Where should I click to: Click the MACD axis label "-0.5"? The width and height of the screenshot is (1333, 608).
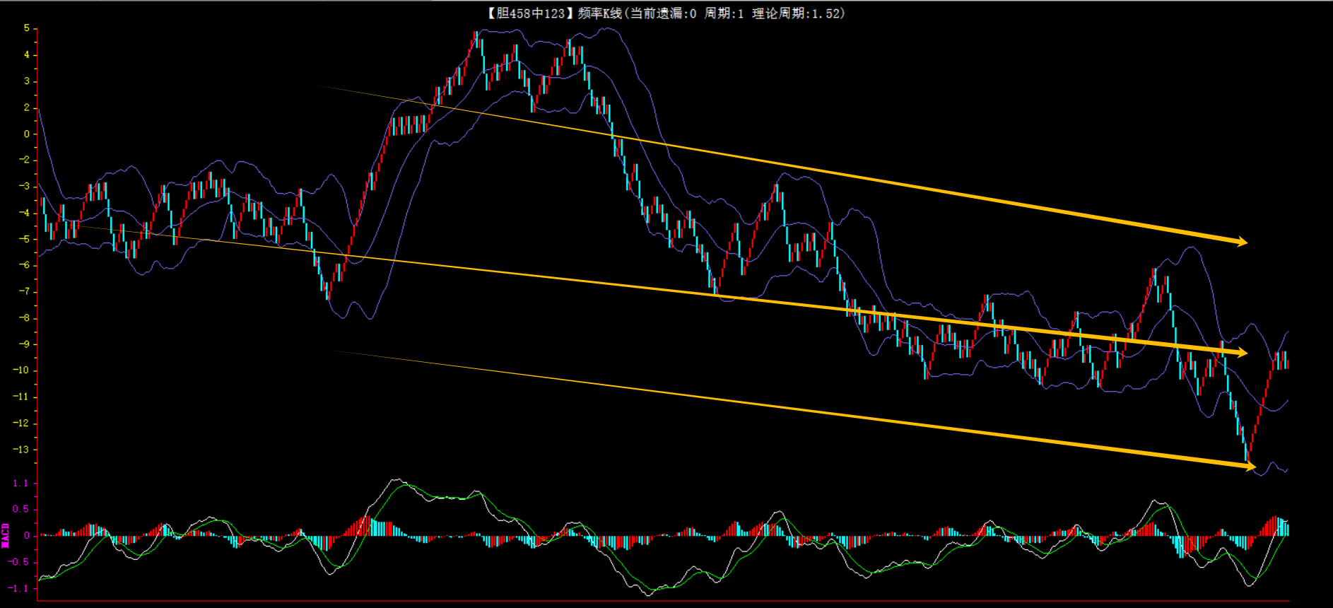coord(18,562)
